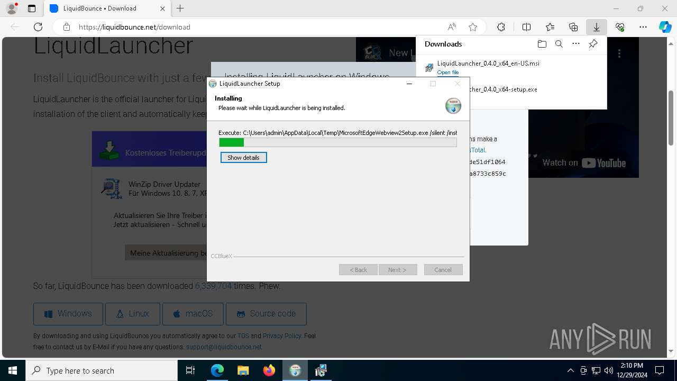This screenshot has height=381, width=677.
Task: Open the network tray icon
Action: pos(596,370)
